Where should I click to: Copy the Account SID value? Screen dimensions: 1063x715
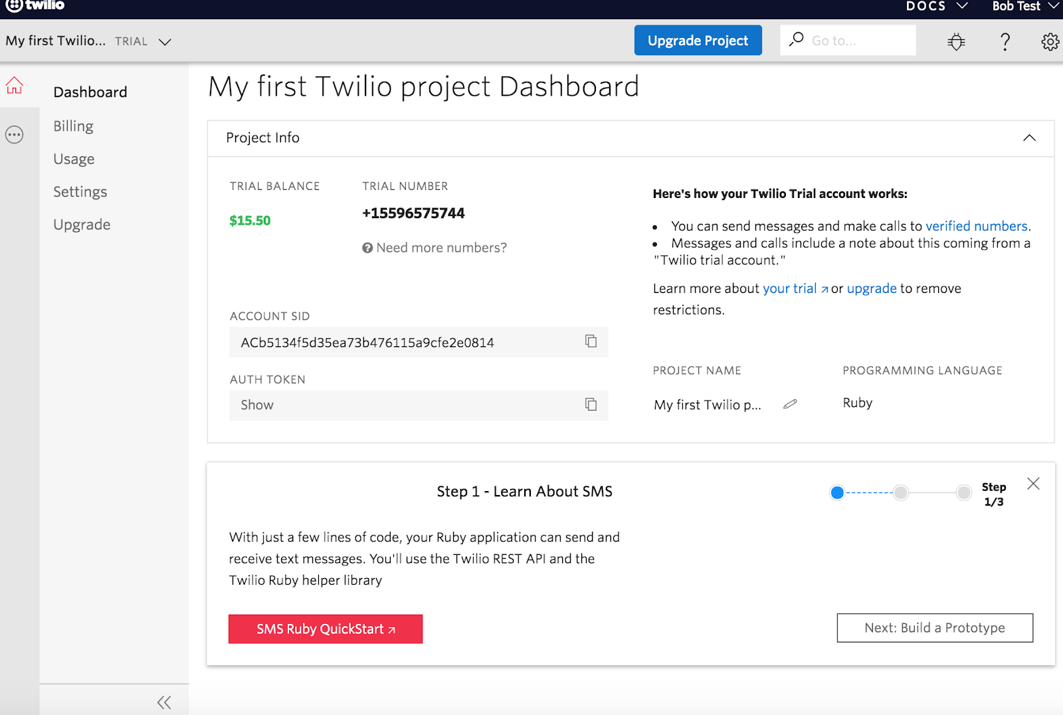click(x=591, y=341)
